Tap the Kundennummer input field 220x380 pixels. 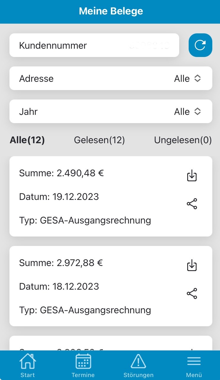(94, 45)
